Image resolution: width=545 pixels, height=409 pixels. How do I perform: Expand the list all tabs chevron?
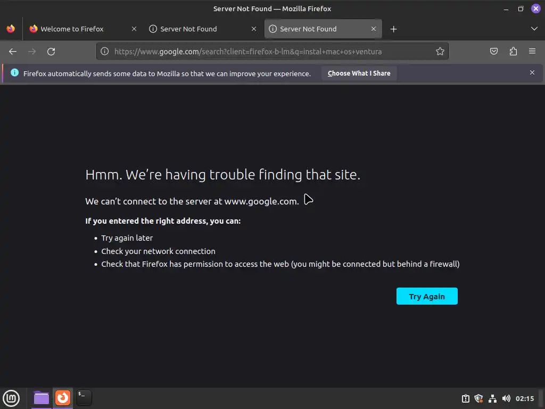tap(534, 29)
